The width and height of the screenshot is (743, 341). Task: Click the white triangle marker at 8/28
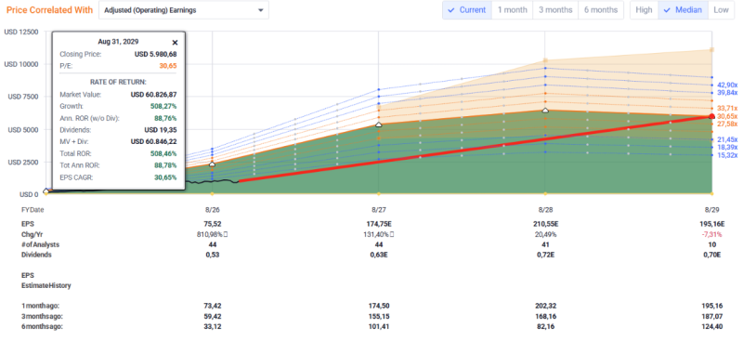545,111
